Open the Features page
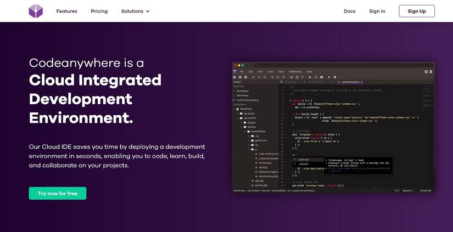Screen dimensions: 453x232 coord(67,12)
